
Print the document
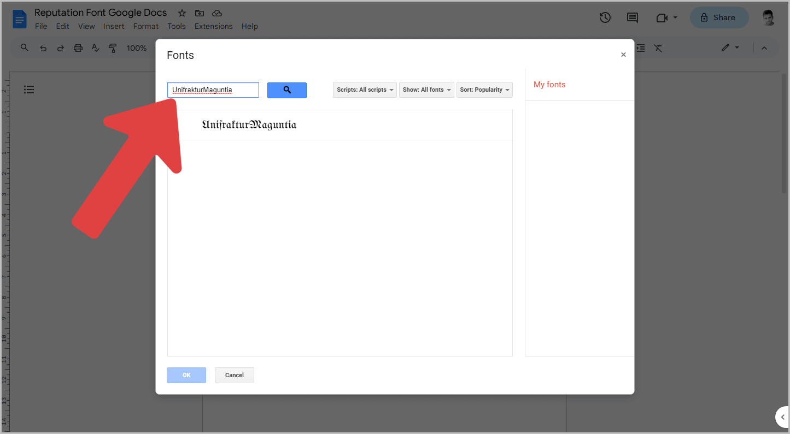pos(78,48)
